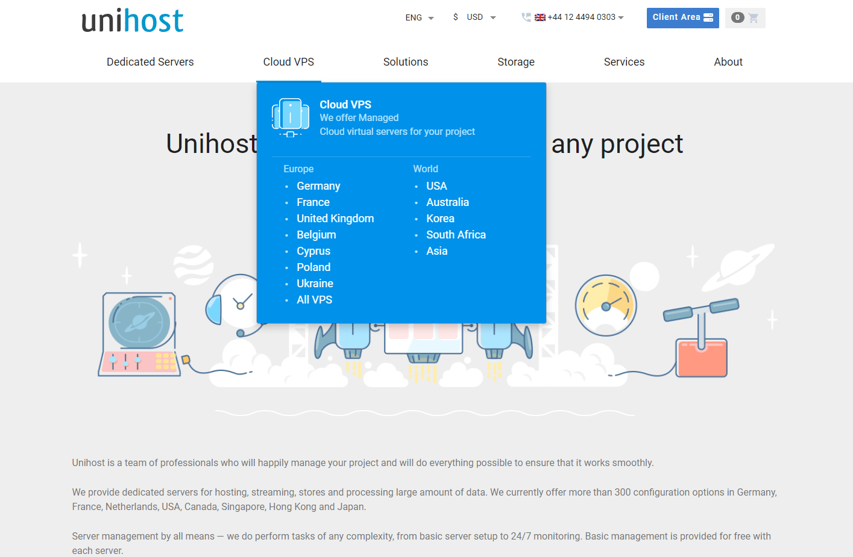The height and width of the screenshot is (557, 853).
Task: Select United Kingdom VPS location
Action: click(x=335, y=219)
